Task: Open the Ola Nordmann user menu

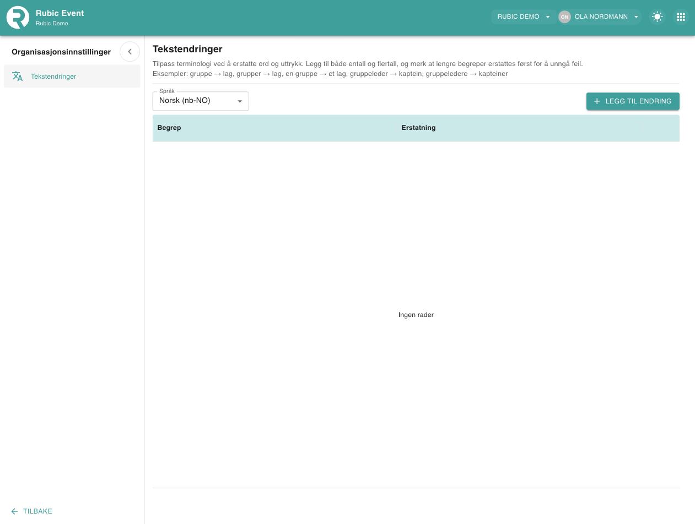Action: pyautogui.click(x=600, y=17)
